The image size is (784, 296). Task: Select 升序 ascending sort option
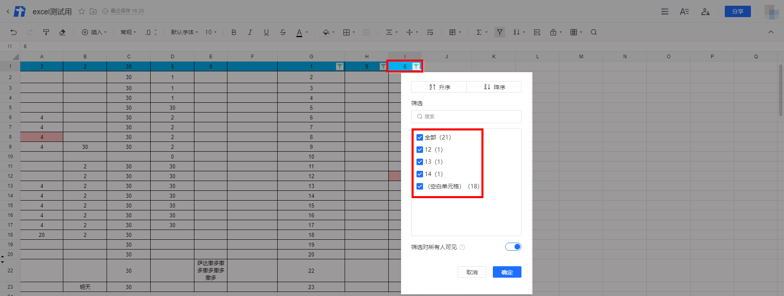[439, 87]
